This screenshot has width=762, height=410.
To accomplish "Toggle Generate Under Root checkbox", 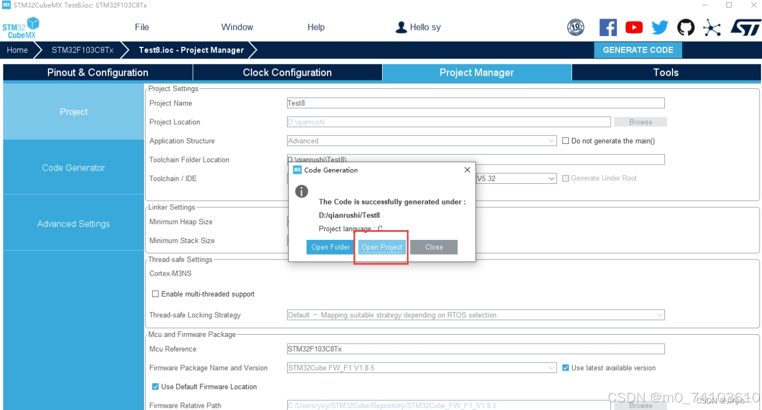I will [x=565, y=178].
